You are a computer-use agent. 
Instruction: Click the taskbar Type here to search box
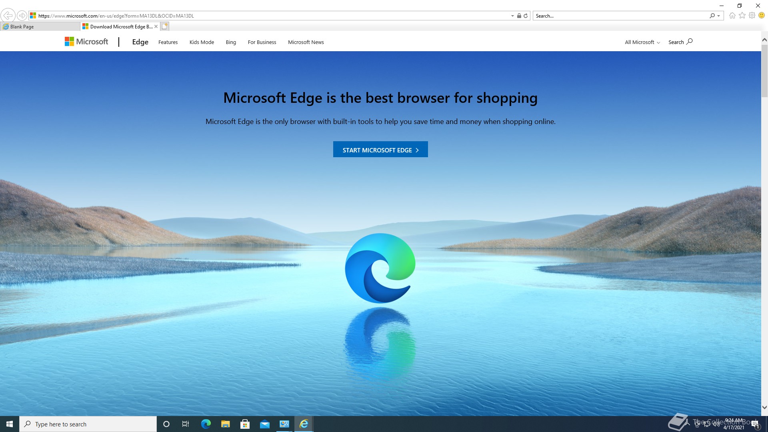coord(88,424)
